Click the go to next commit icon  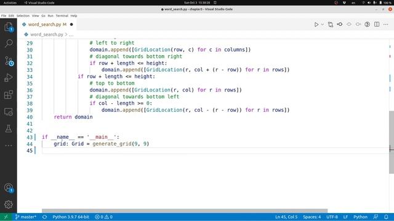point(358,25)
